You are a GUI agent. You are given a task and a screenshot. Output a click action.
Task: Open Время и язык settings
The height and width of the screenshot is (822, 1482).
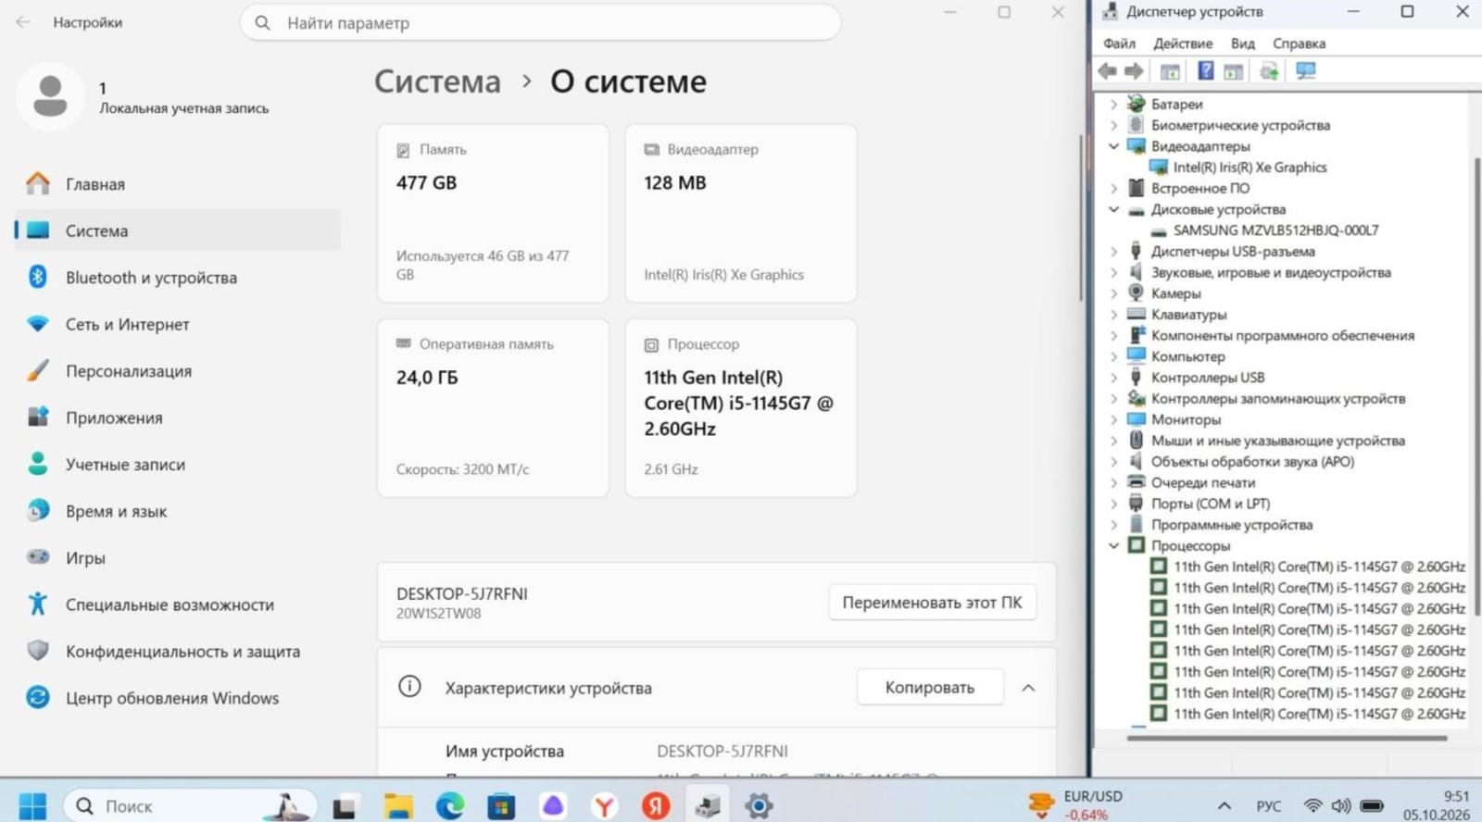coord(178,511)
